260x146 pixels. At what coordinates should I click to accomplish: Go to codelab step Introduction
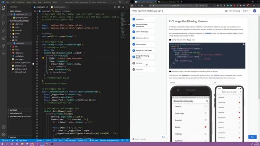[143, 19]
